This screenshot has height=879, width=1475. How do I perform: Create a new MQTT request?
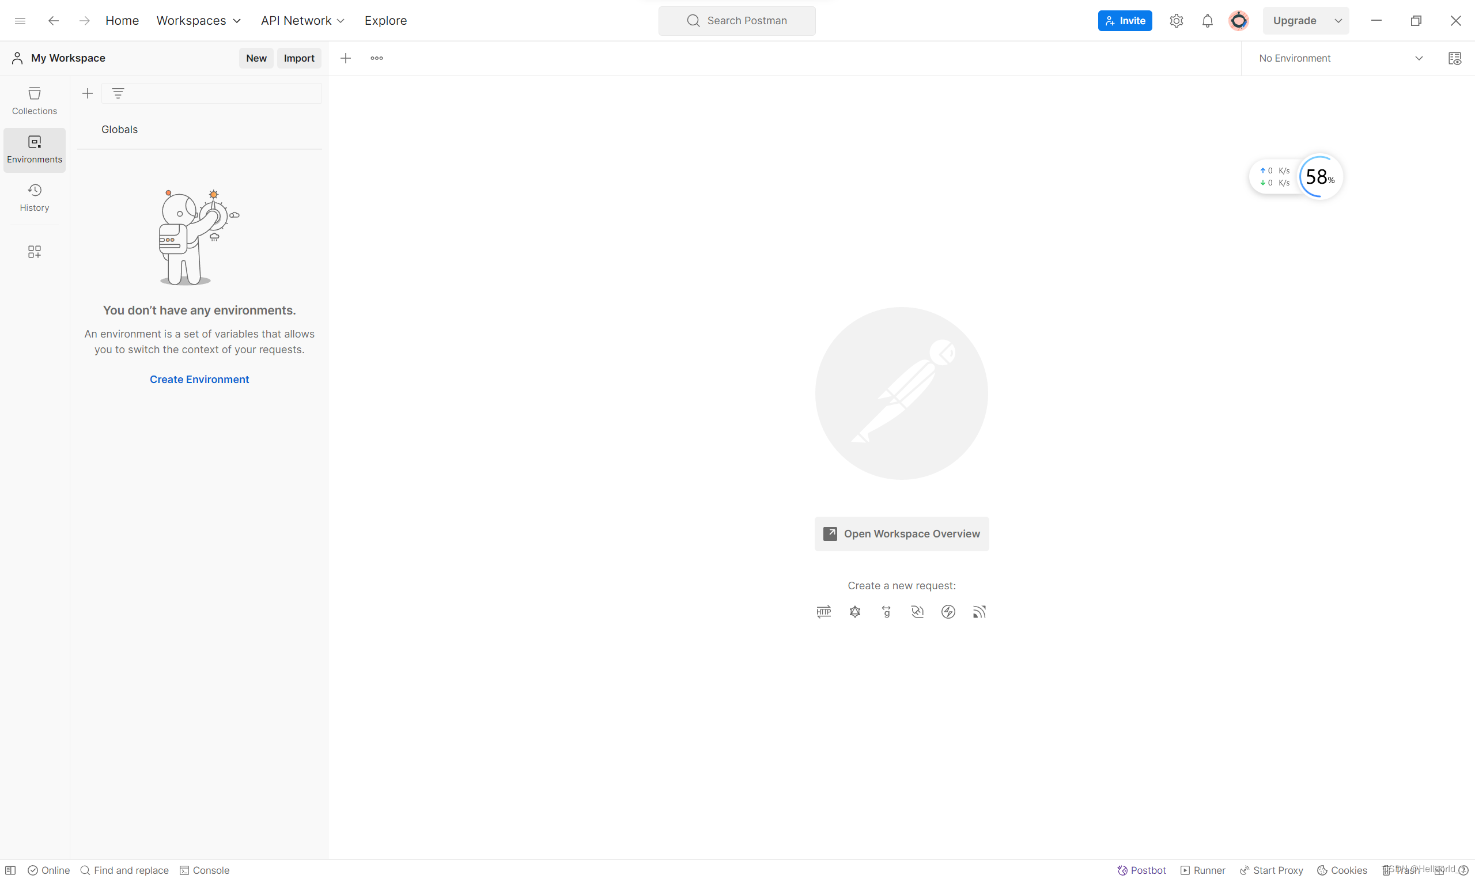(x=979, y=612)
